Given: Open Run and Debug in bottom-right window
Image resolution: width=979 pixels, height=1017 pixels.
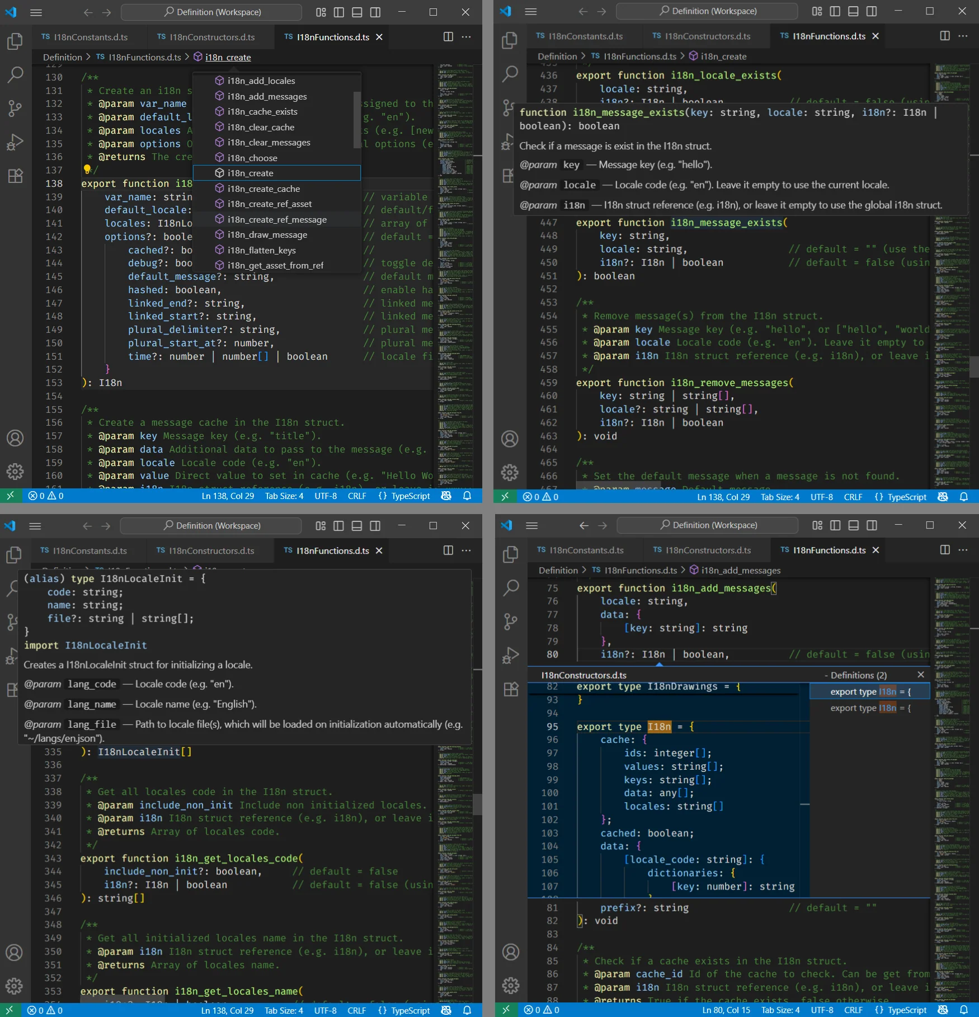Looking at the screenshot, I should pyautogui.click(x=511, y=655).
